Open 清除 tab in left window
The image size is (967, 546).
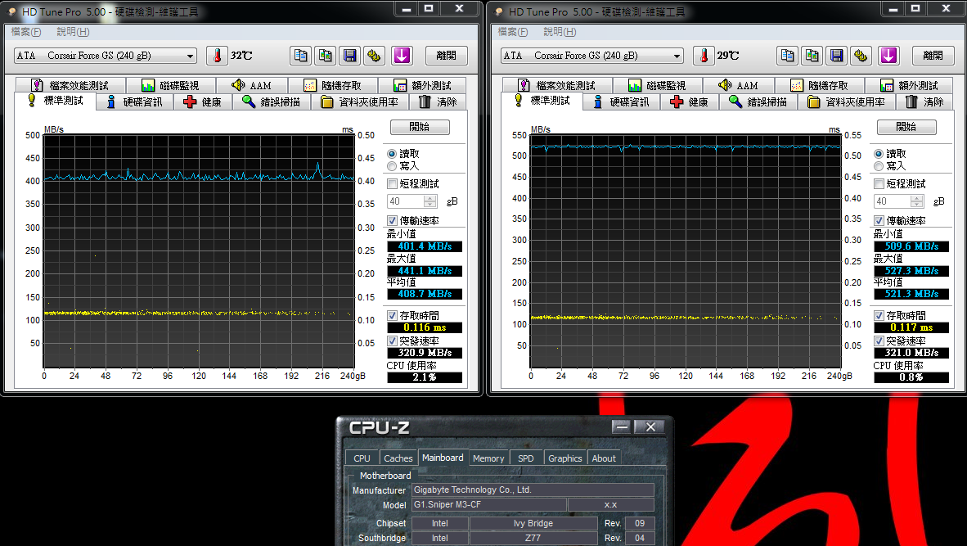[x=437, y=102]
